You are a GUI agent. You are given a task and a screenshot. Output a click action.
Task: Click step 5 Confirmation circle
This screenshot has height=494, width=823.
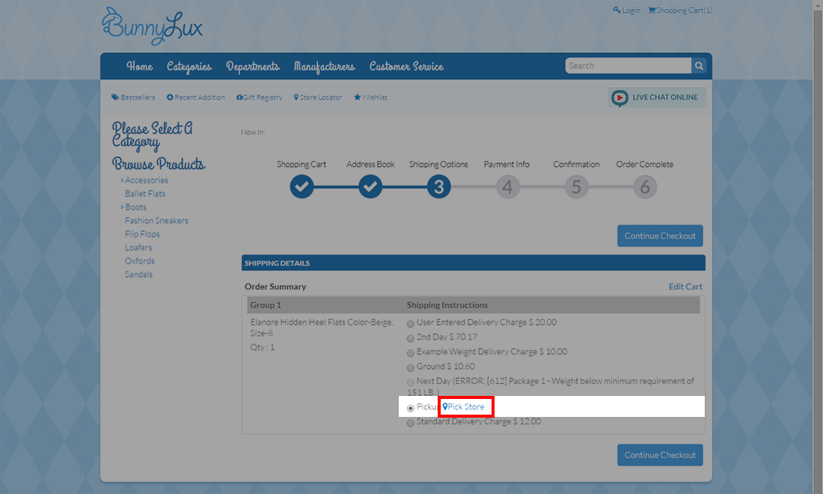coord(576,186)
